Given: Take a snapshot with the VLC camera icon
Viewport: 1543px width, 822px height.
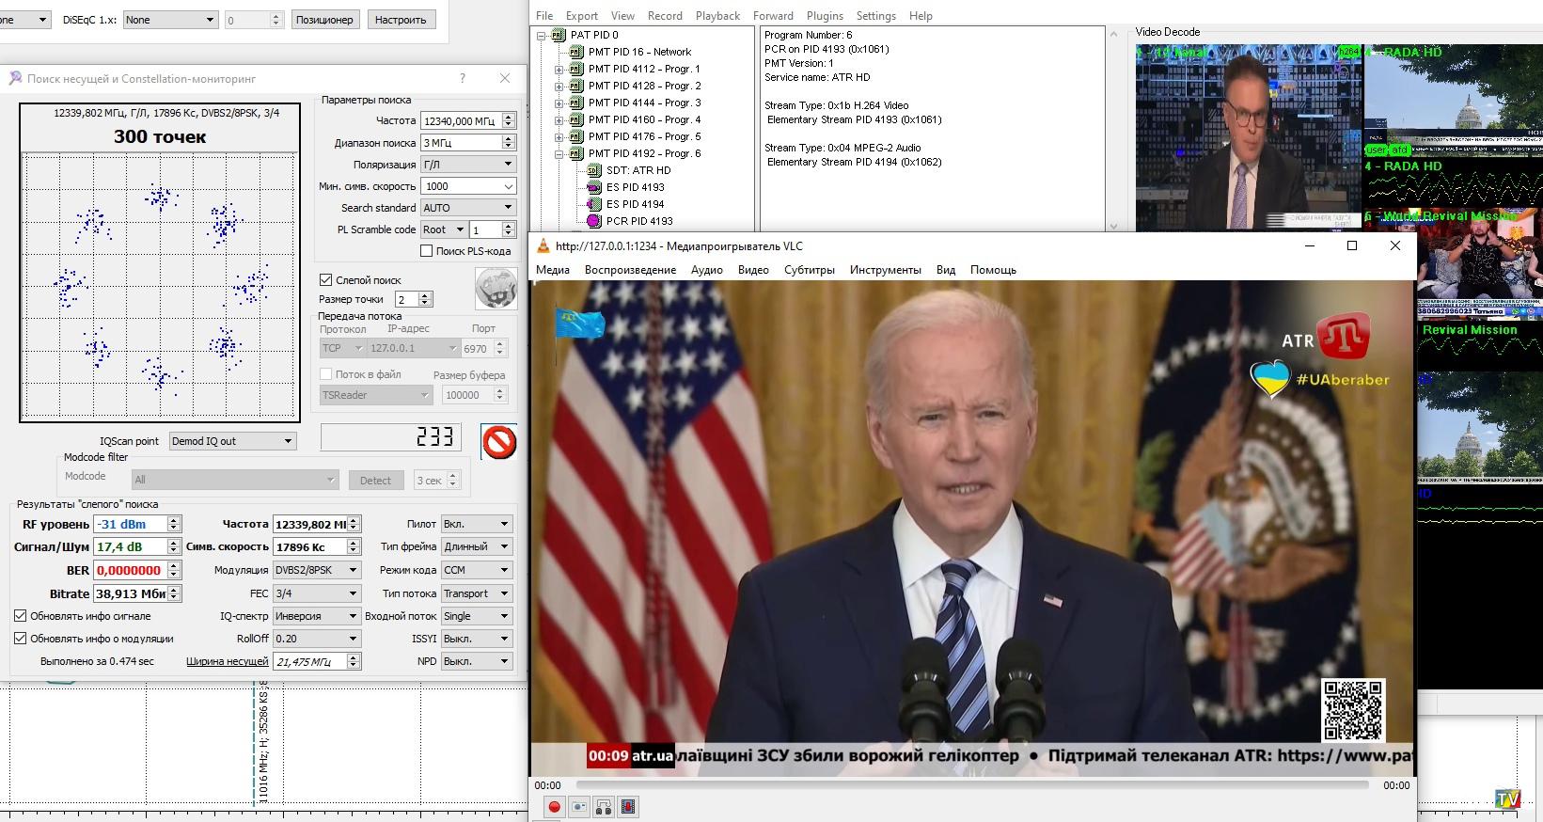Looking at the screenshot, I should 579,806.
